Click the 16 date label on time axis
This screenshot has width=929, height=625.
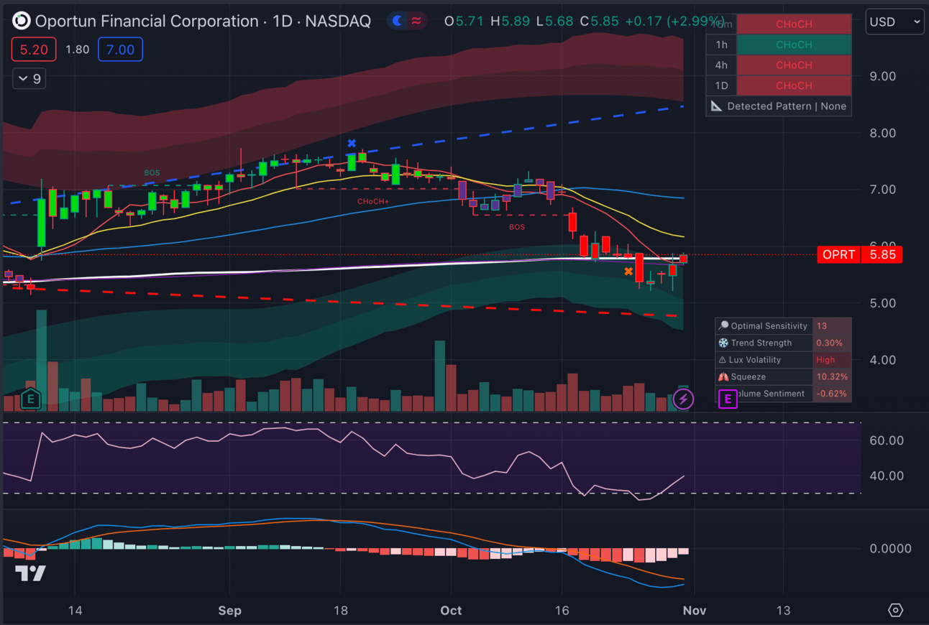point(562,611)
